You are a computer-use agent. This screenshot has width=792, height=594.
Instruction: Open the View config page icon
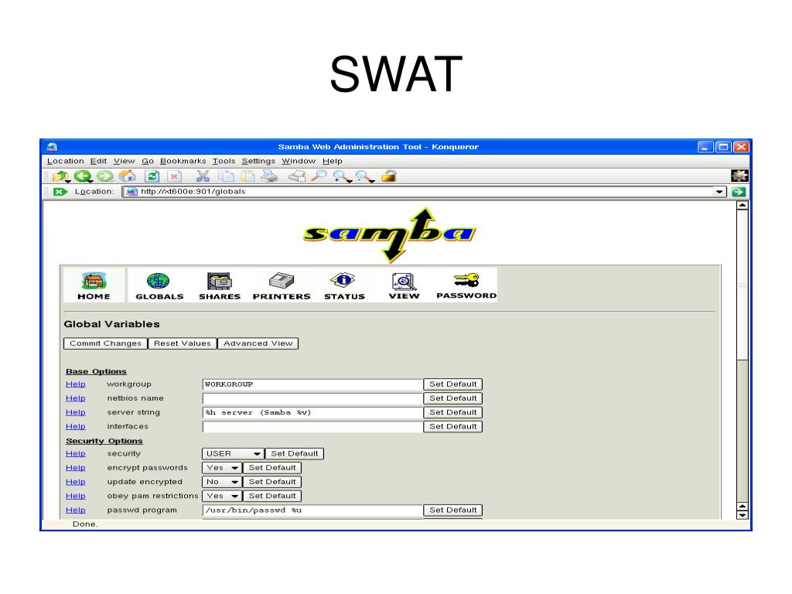pyautogui.click(x=404, y=286)
